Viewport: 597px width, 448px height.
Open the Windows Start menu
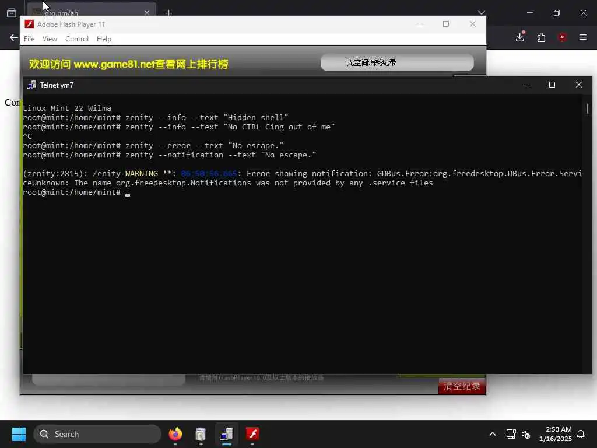pyautogui.click(x=19, y=434)
